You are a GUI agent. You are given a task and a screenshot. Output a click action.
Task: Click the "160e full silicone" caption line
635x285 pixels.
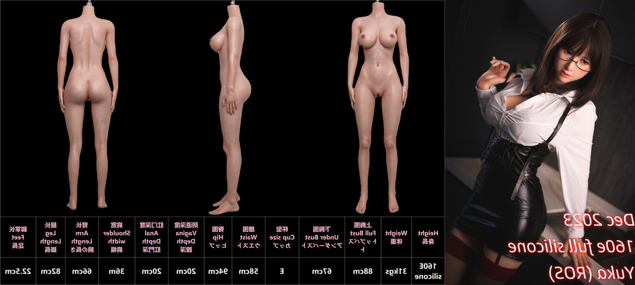570,247
